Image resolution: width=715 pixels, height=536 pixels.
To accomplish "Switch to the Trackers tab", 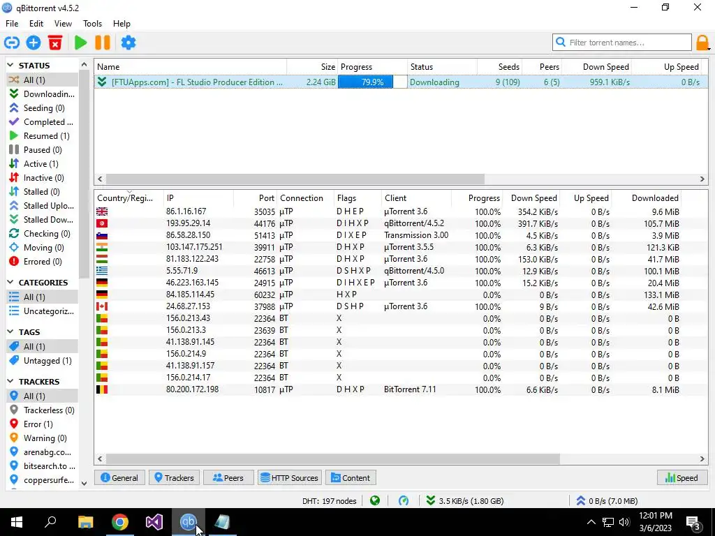I will click(174, 477).
